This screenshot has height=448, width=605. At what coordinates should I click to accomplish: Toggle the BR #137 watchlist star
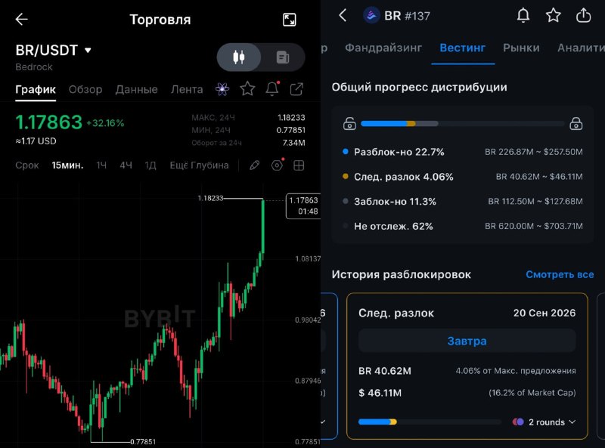(554, 15)
